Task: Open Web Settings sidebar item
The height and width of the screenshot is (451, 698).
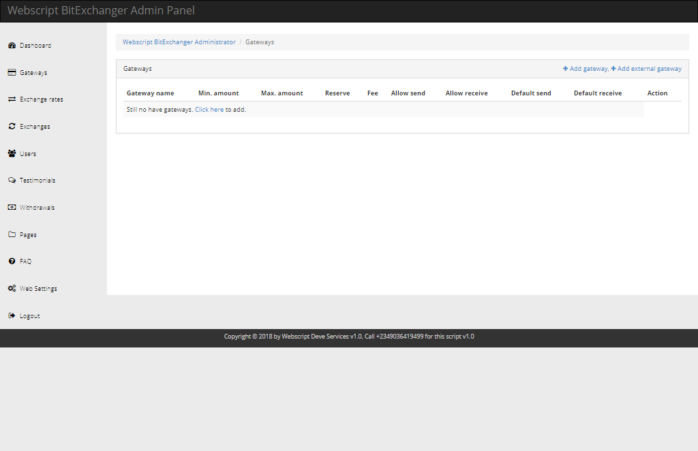Action: pos(38,288)
